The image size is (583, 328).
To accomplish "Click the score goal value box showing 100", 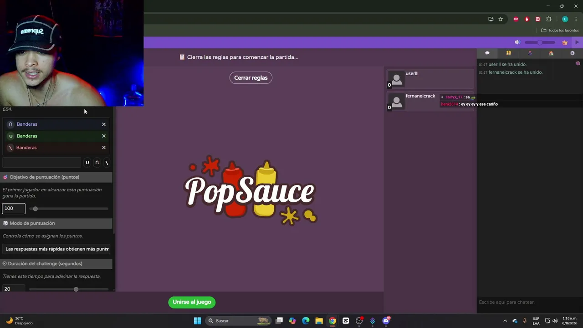I will tap(14, 208).
